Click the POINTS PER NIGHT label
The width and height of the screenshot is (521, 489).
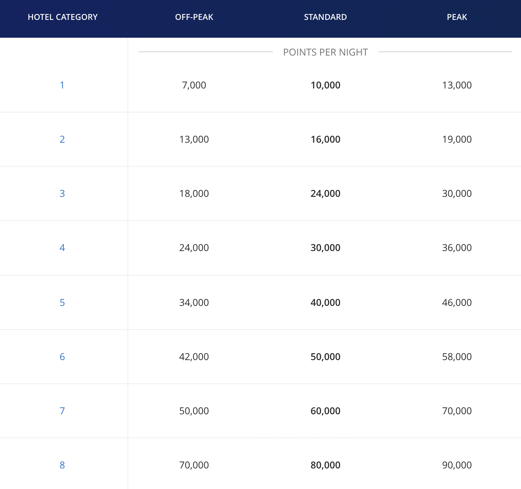325,52
